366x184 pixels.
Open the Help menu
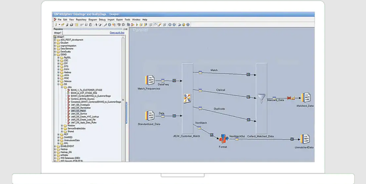[x=145, y=20]
